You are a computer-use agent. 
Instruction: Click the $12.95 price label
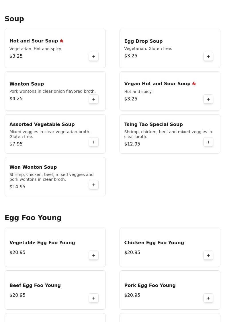(132, 144)
